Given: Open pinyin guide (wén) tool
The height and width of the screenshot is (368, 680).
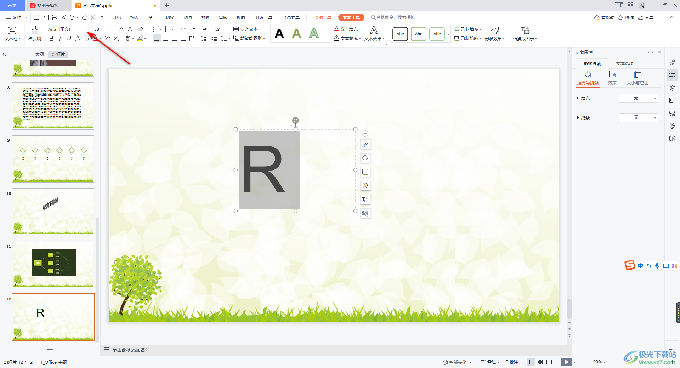Looking at the screenshot, I should click(128, 38).
